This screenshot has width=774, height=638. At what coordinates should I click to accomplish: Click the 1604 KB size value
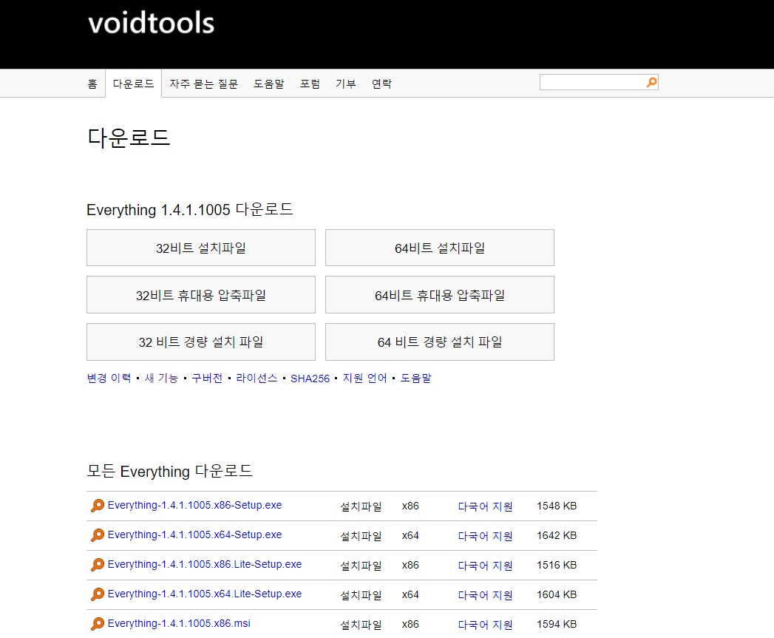coord(557,595)
